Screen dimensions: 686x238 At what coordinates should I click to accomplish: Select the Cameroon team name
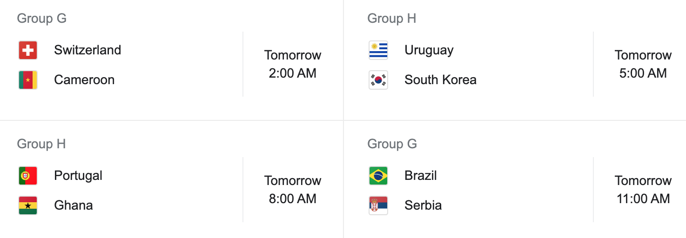[84, 80]
